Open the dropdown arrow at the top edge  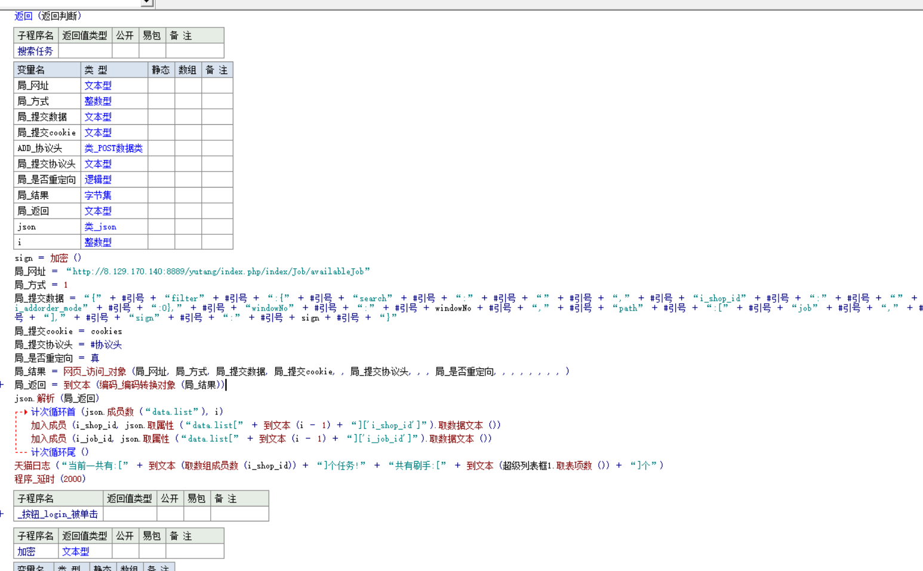pos(147,3)
